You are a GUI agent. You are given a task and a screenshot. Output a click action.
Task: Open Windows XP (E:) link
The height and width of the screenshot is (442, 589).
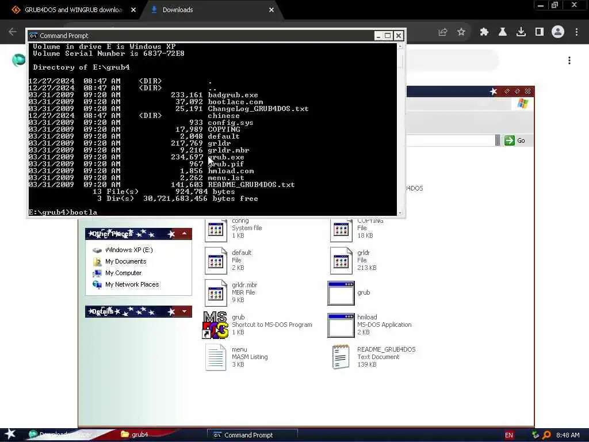click(129, 250)
